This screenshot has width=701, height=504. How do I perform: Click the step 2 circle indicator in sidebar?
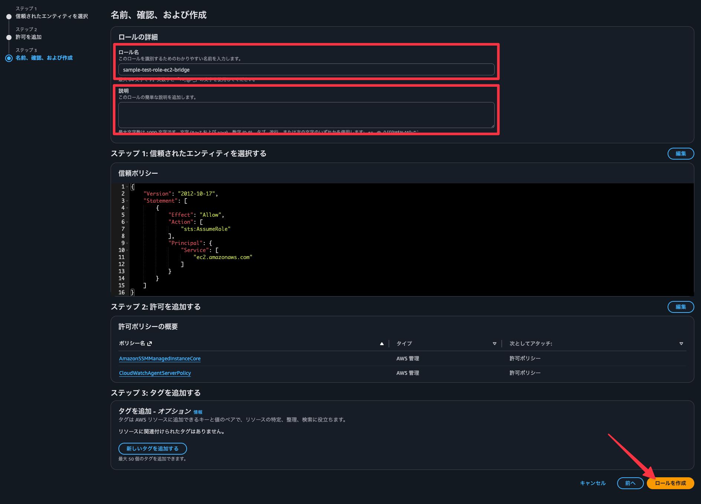9,37
